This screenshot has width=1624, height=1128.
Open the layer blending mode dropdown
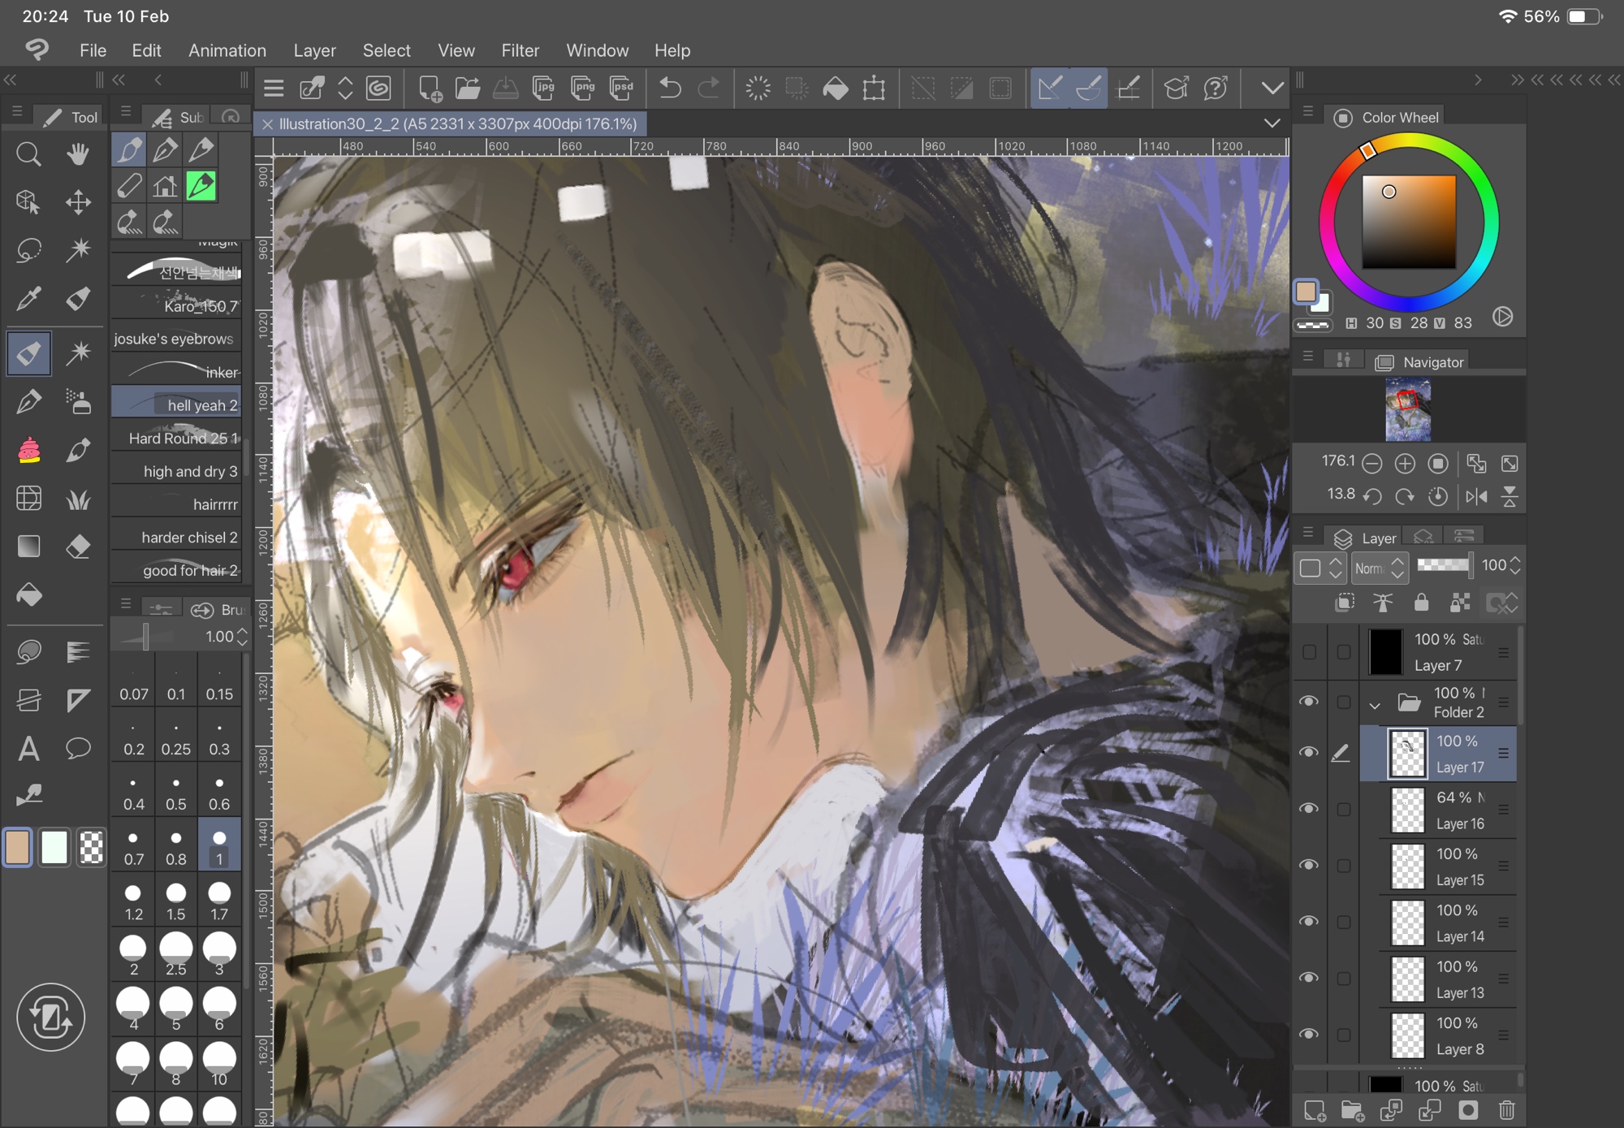[x=1380, y=568]
